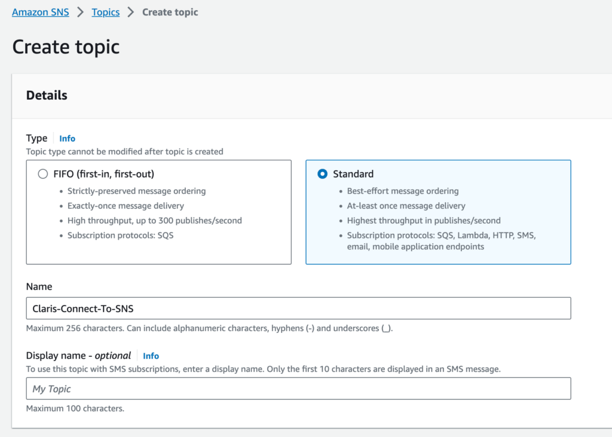
Task: Open Info link beside Type
Action: (67, 138)
